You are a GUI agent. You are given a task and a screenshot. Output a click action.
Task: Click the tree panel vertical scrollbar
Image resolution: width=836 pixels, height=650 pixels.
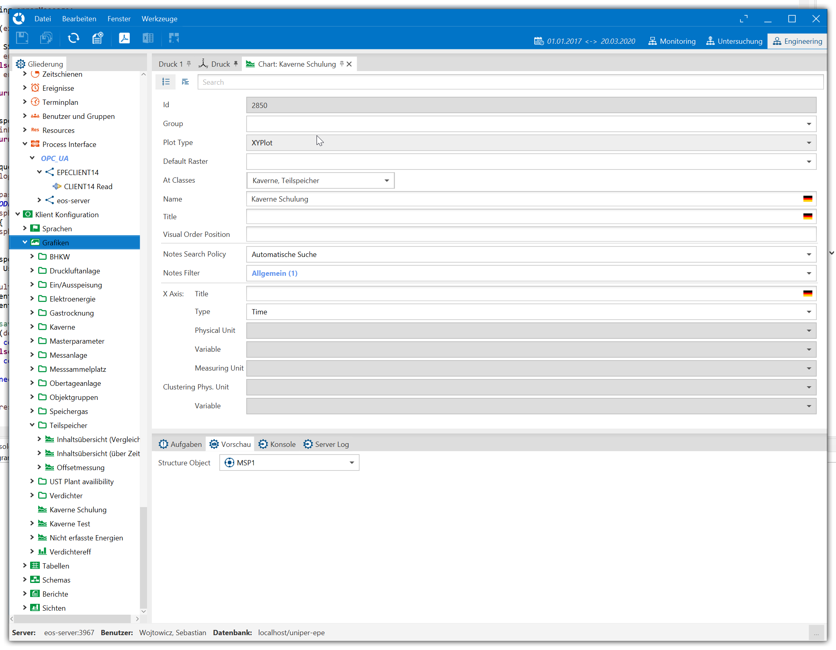(x=143, y=558)
